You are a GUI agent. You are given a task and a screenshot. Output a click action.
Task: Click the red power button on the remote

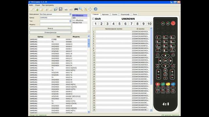173,23
